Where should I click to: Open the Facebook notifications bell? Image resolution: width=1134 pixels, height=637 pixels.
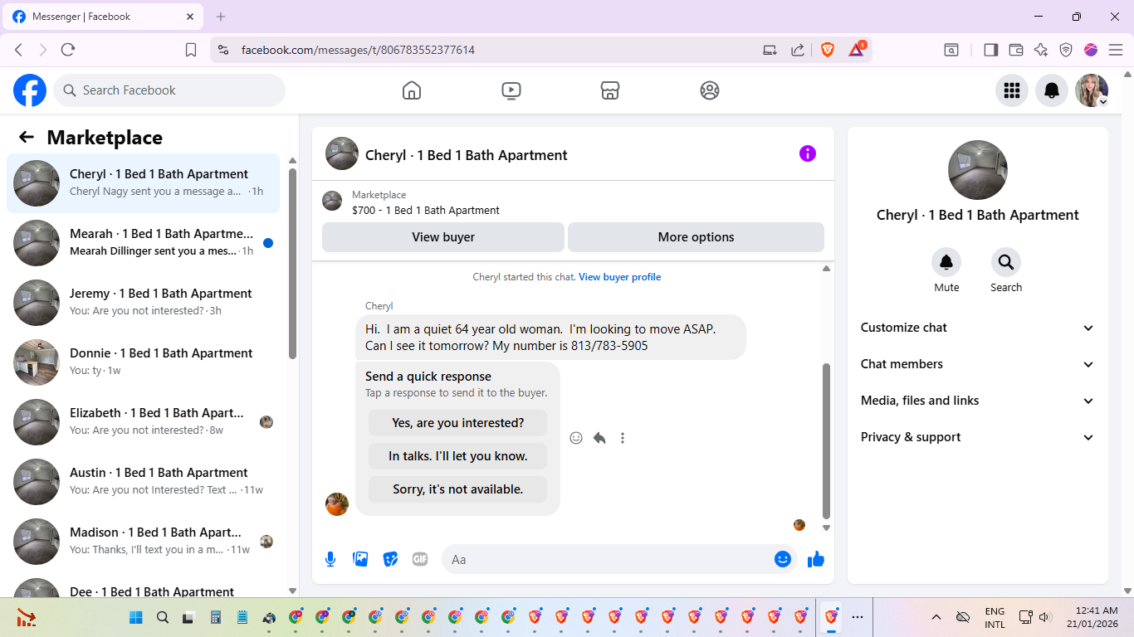pos(1052,90)
